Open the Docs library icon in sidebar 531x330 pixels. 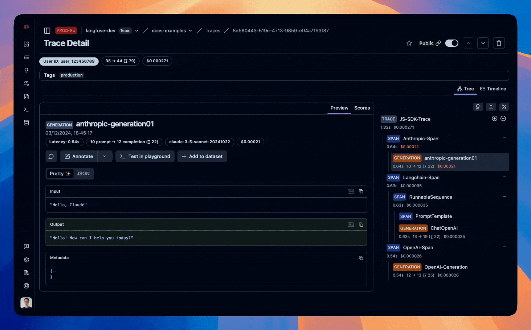point(27,273)
